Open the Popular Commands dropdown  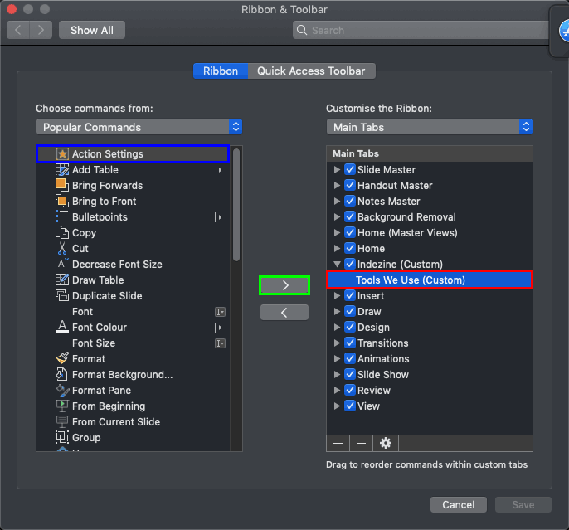point(139,127)
